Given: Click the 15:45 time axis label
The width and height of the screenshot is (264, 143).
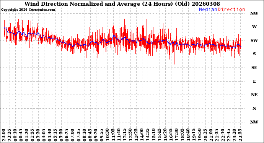Looking at the screenshot, I should click(159, 135).
